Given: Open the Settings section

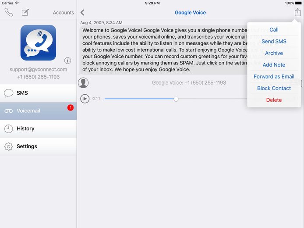Looking at the screenshot, I should (39, 146).
